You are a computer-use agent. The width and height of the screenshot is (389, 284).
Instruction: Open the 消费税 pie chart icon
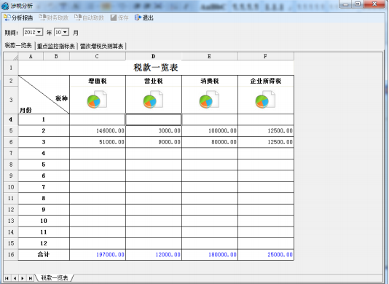click(209, 100)
